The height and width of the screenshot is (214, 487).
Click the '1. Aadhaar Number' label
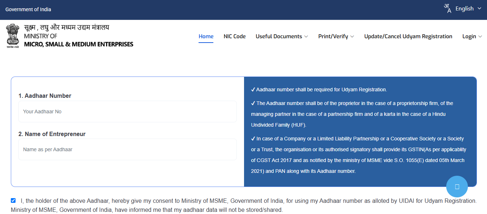(45, 96)
